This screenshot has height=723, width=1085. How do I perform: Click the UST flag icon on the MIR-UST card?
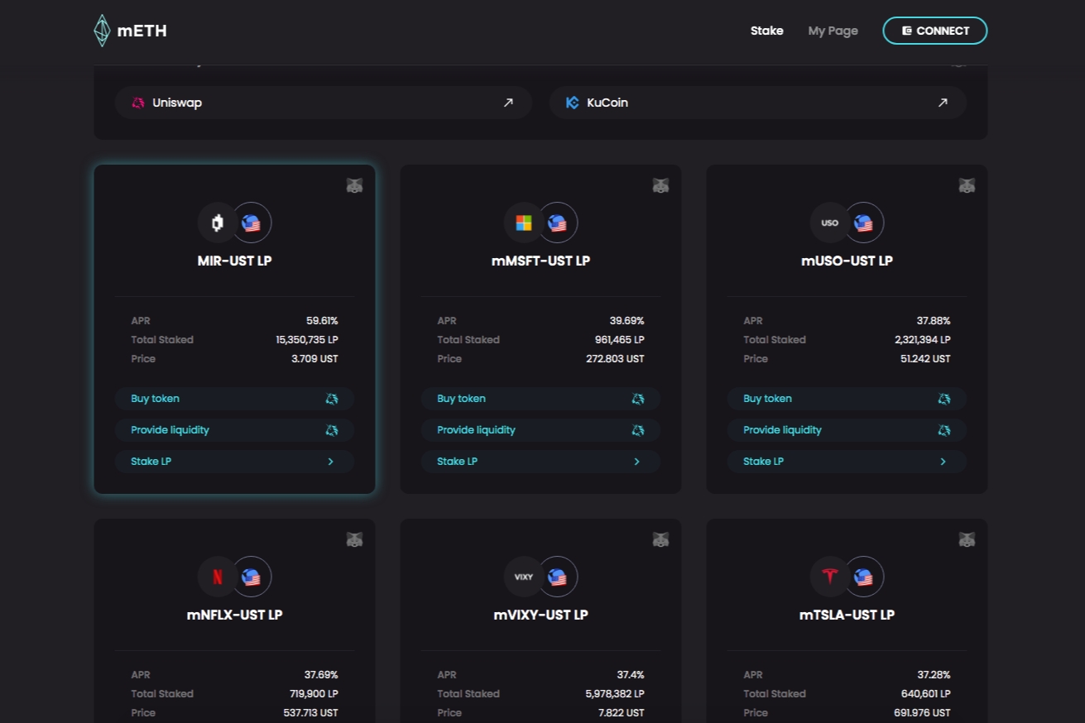point(252,223)
